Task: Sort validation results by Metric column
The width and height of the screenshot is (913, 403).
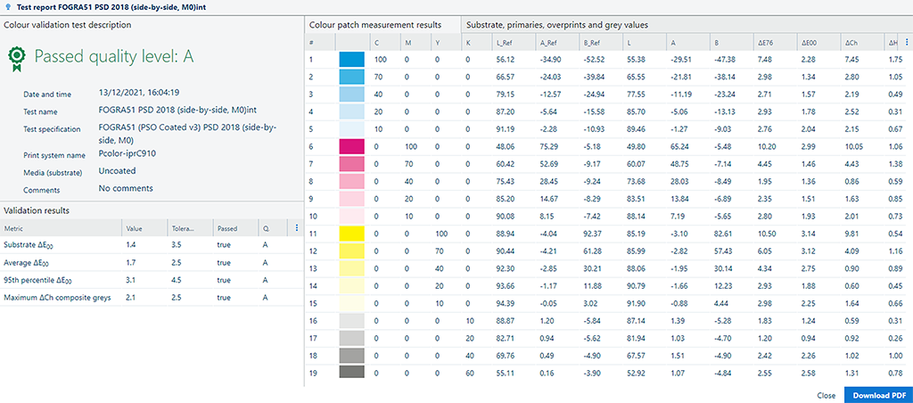Action: pos(18,227)
